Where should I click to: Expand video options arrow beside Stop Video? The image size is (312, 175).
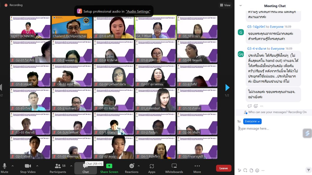click(x=37, y=166)
